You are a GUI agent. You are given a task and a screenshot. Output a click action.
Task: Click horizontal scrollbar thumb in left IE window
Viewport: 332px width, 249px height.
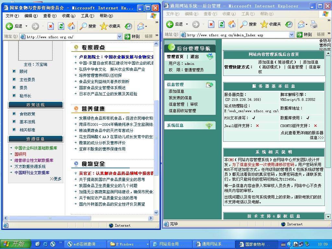coord(50,218)
